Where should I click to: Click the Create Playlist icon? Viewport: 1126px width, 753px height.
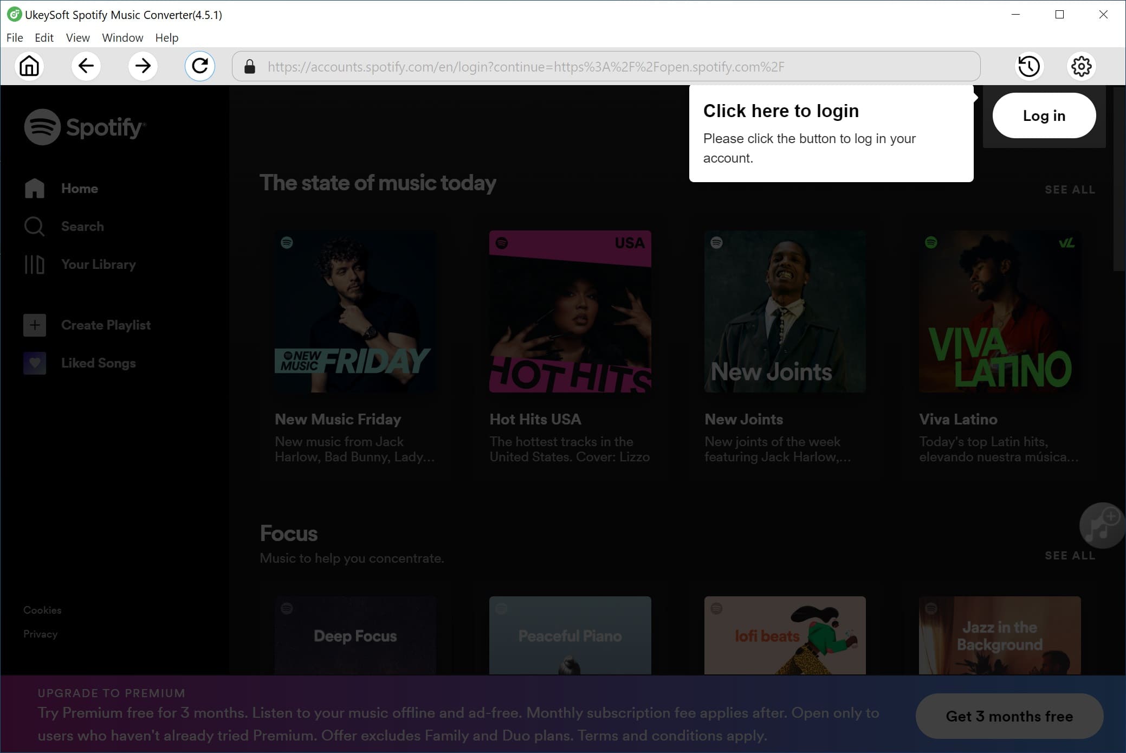34,325
